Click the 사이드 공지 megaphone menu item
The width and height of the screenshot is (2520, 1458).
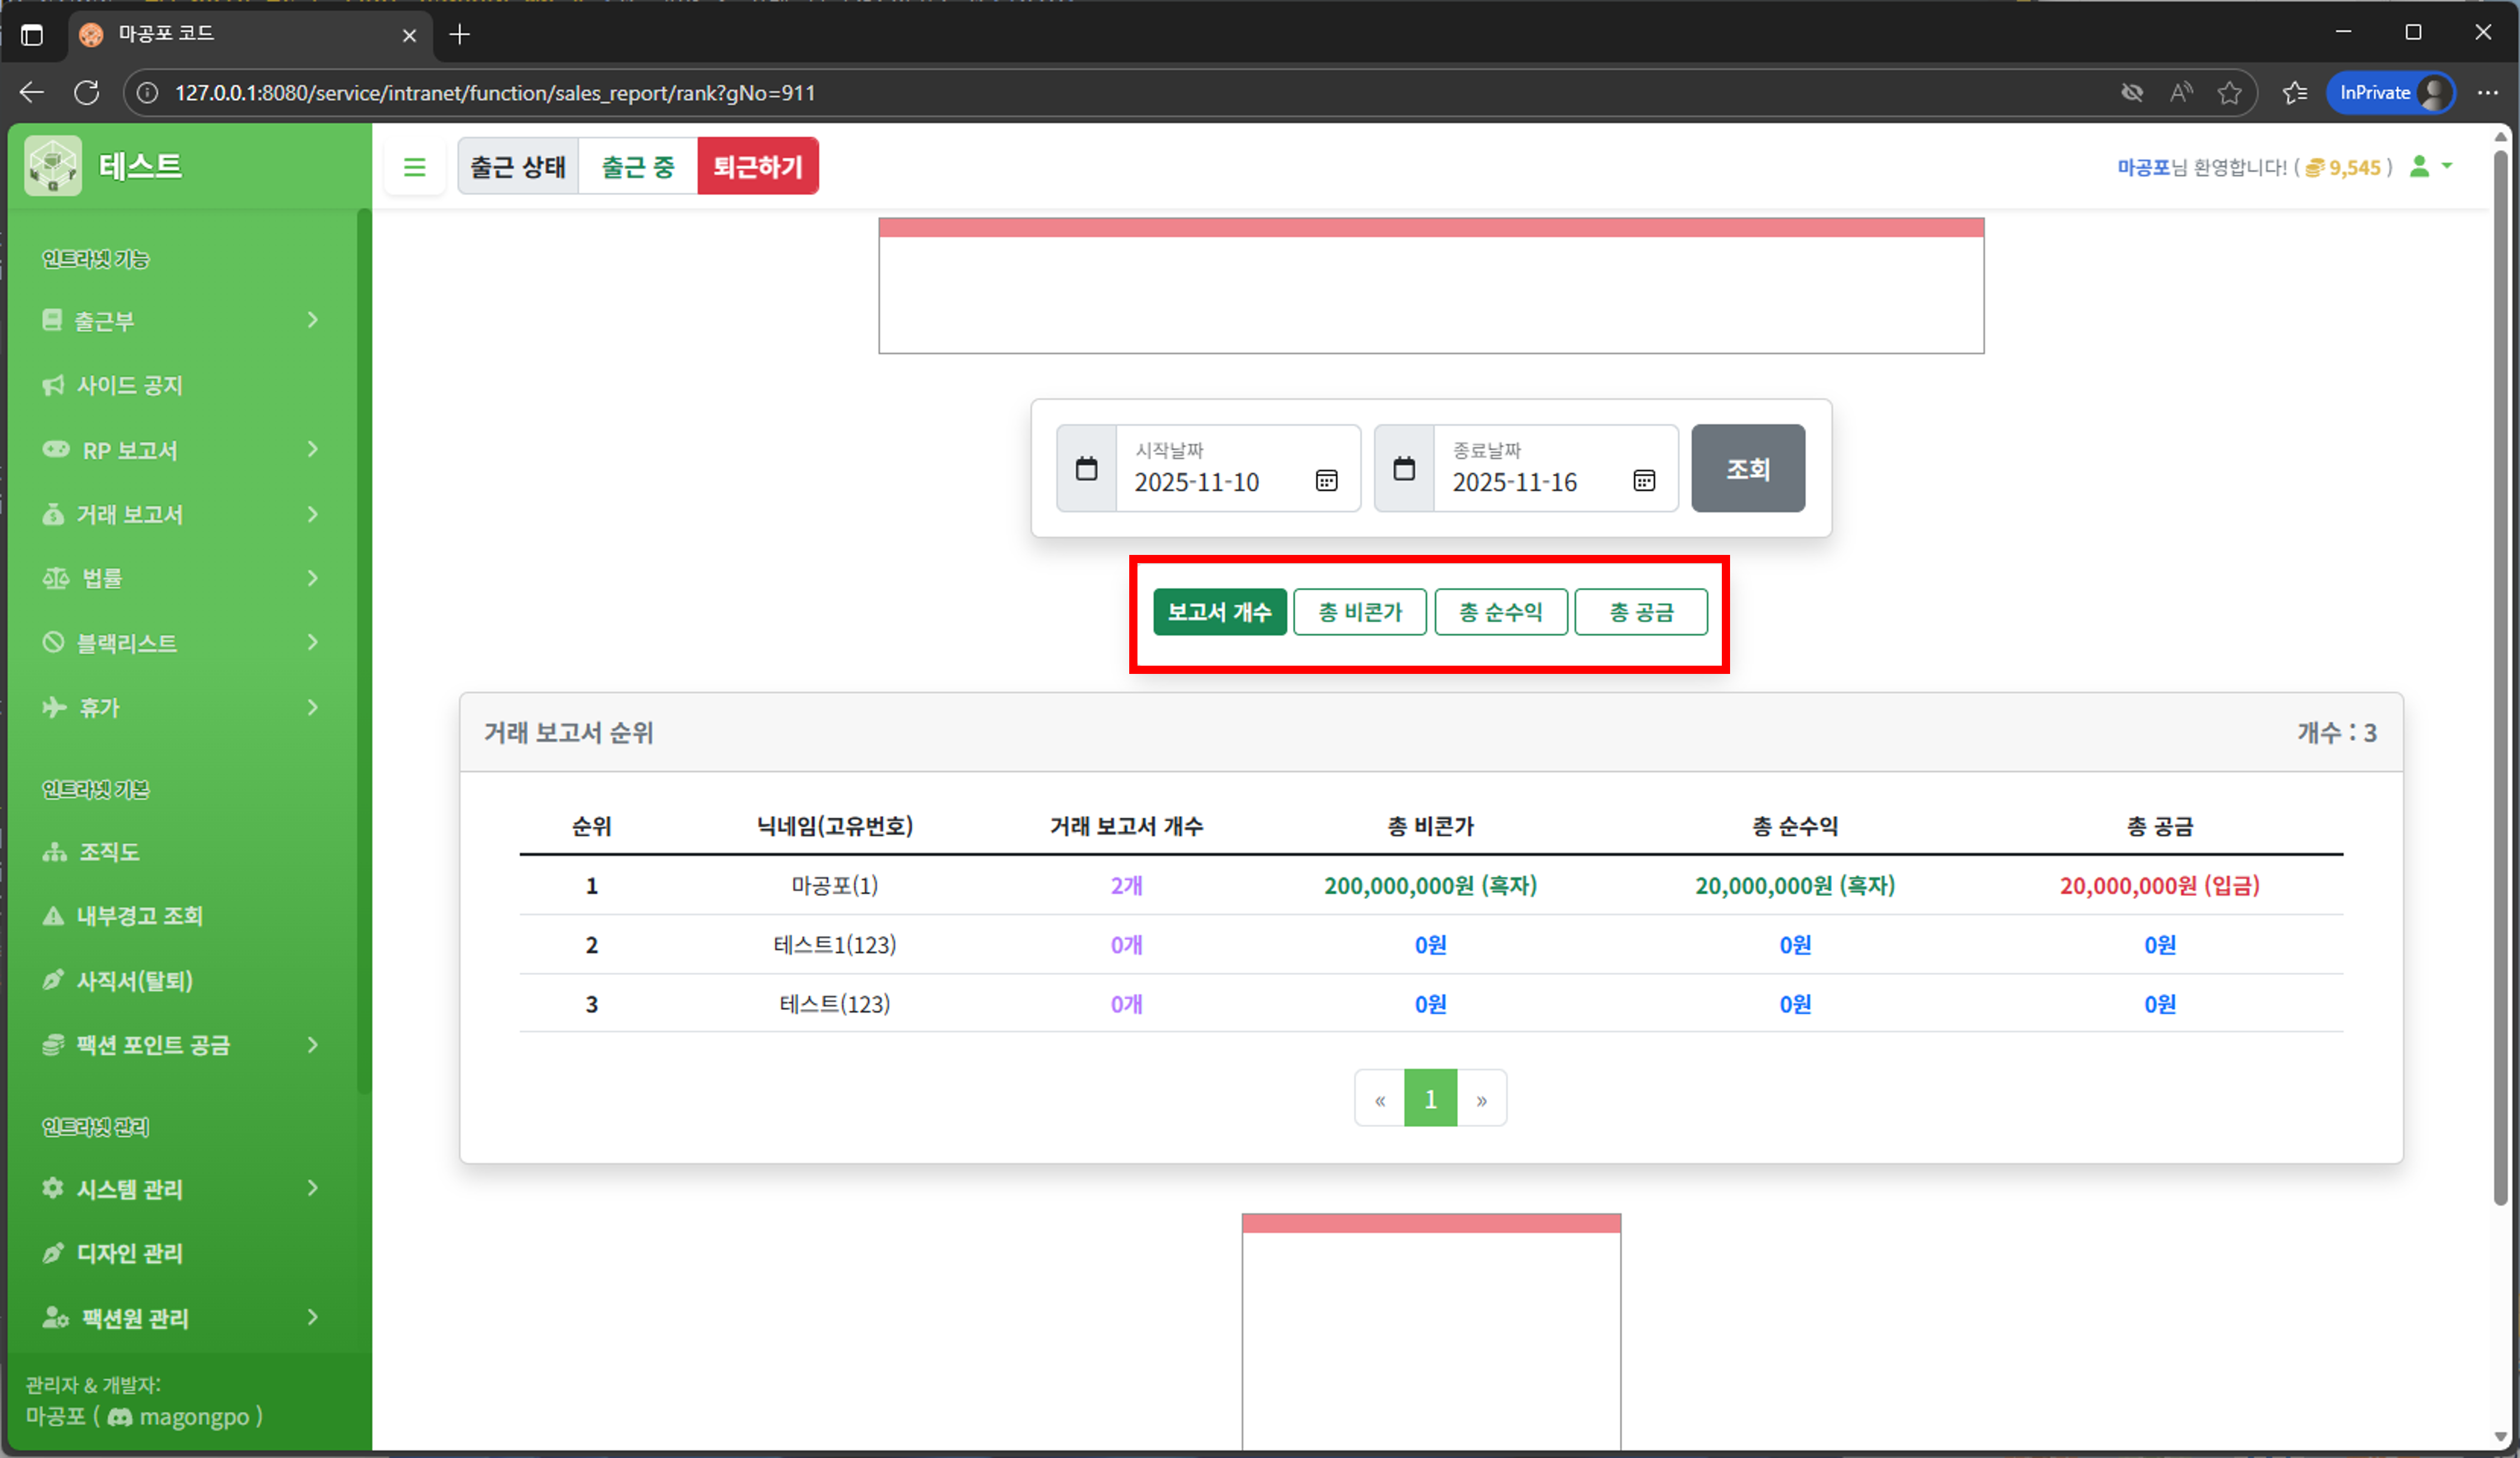(x=130, y=385)
